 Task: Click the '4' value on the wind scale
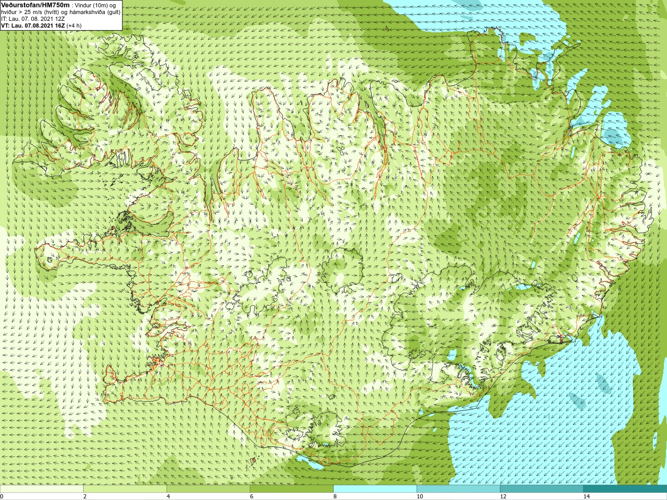(168, 496)
